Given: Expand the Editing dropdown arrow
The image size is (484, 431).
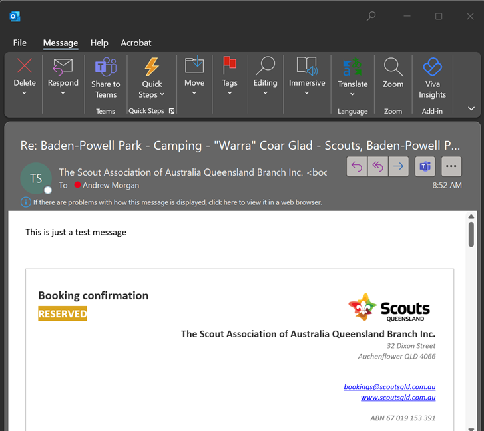Looking at the screenshot, I should 265,93.
